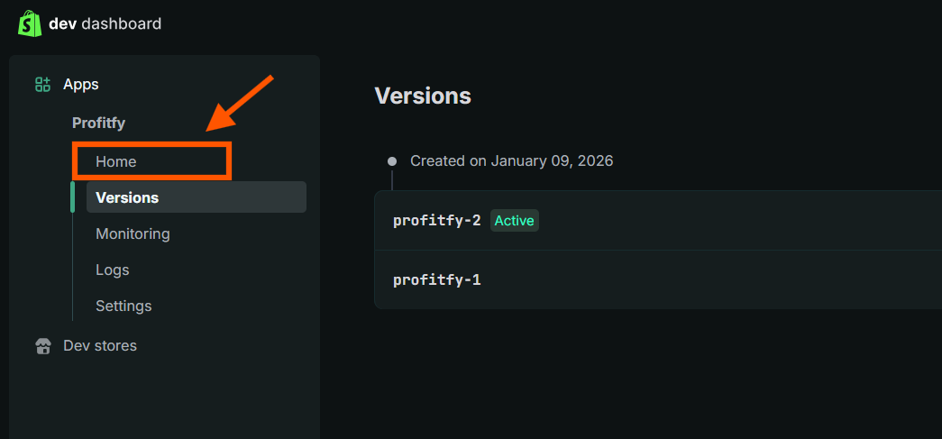
Task: Go to the Home page of Profitfy
Action: tap(116, 161)
